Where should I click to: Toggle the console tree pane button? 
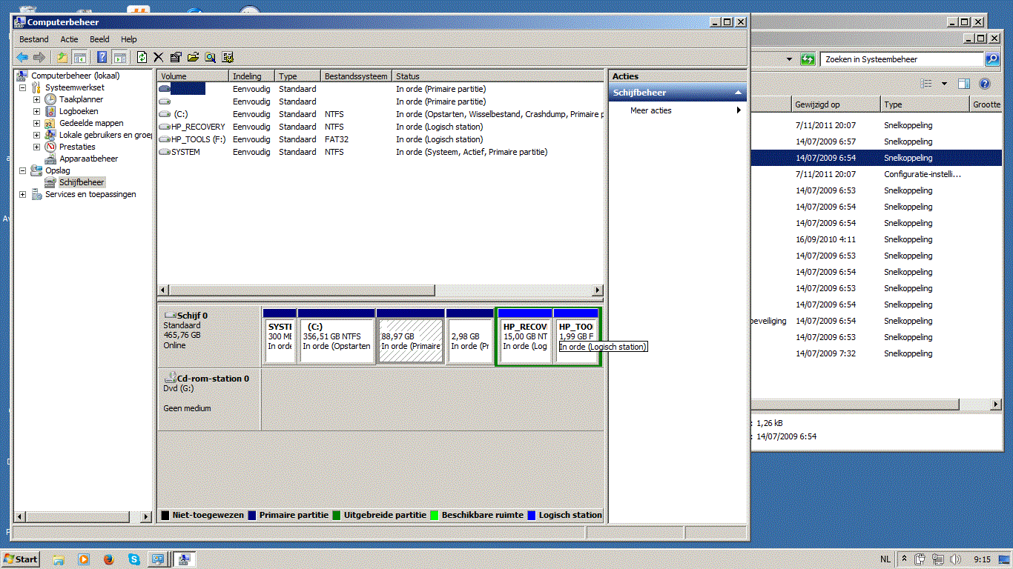[x=79, y=57]
